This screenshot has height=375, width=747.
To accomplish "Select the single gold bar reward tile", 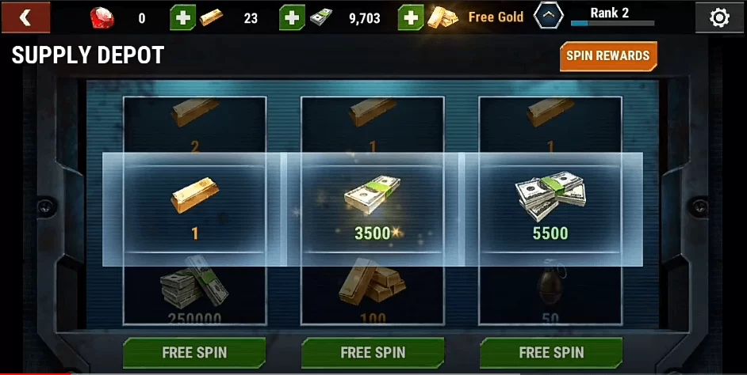I will coord(194,209).
